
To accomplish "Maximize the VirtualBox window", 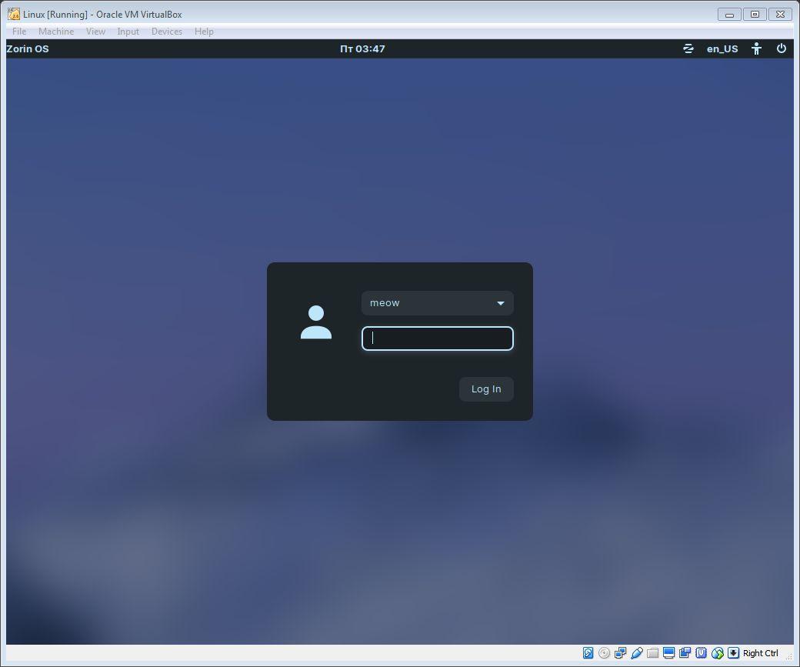I will point(755,15).
